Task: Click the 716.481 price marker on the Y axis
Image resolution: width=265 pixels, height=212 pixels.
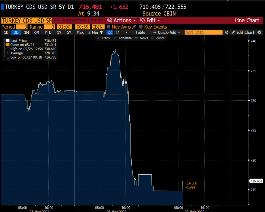Action: (x=256, y=181)
